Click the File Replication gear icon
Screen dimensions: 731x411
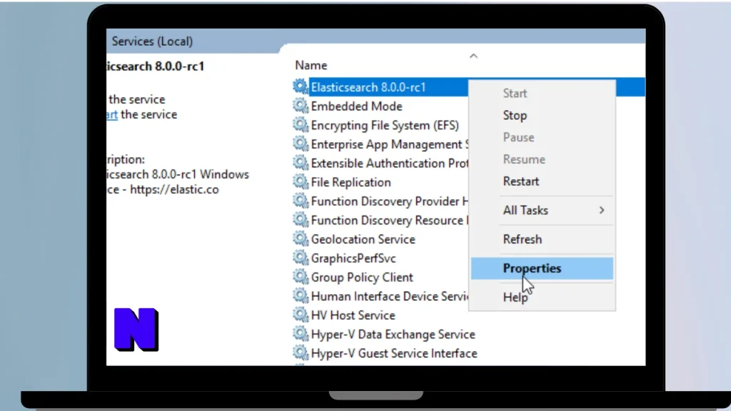pyautogui.click(x=301, y=182)
